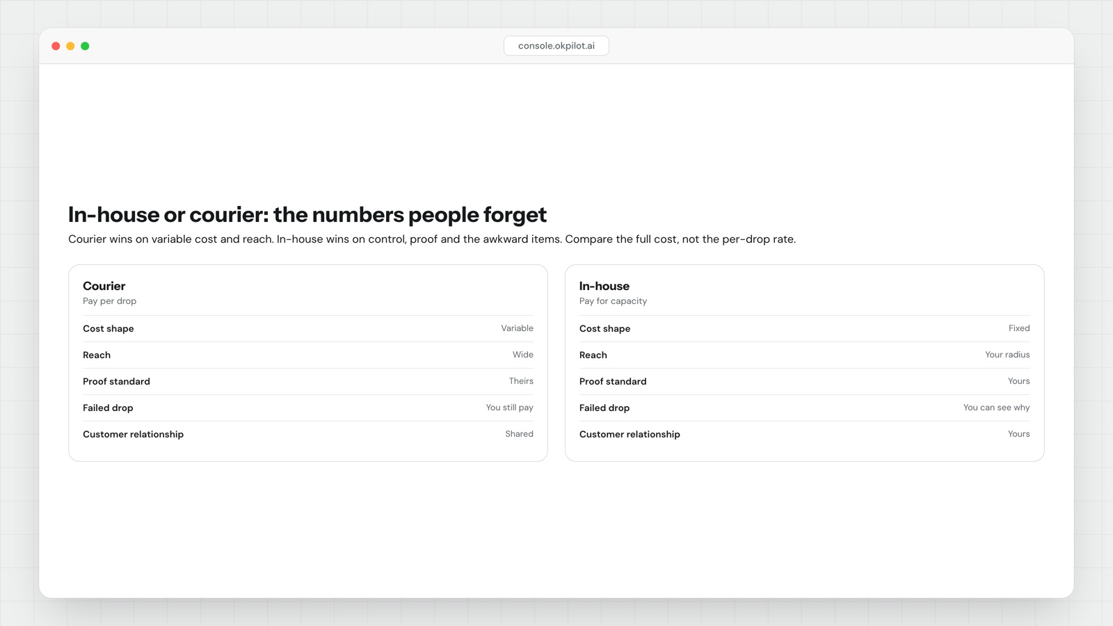Click 'Proof standard' in the Courier card
1113x626 pixels.
(116, 381)
